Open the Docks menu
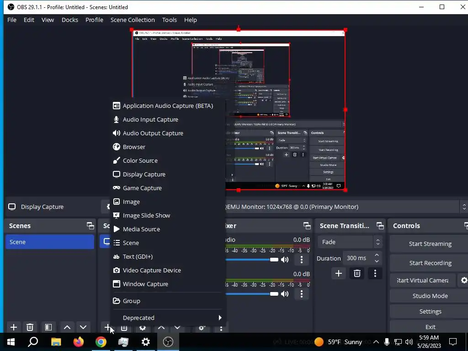 (x=70, y=20)
